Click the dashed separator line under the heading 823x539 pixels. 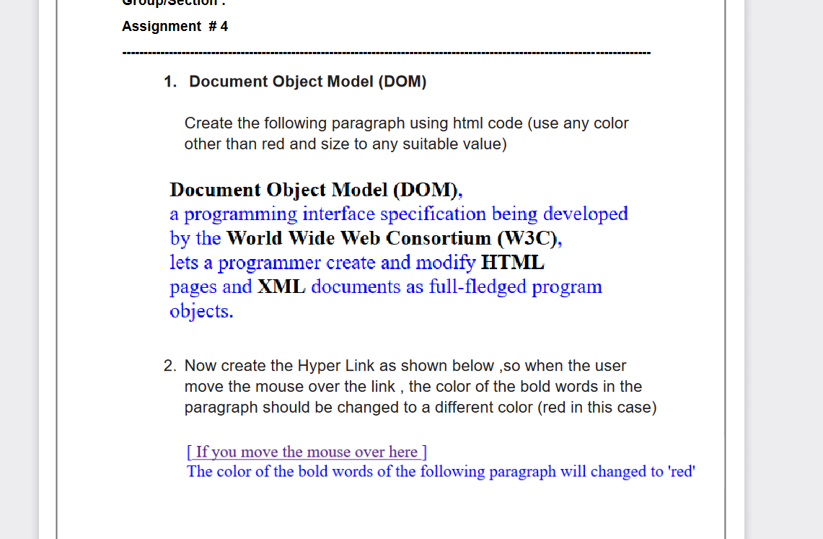pos(387,53)
